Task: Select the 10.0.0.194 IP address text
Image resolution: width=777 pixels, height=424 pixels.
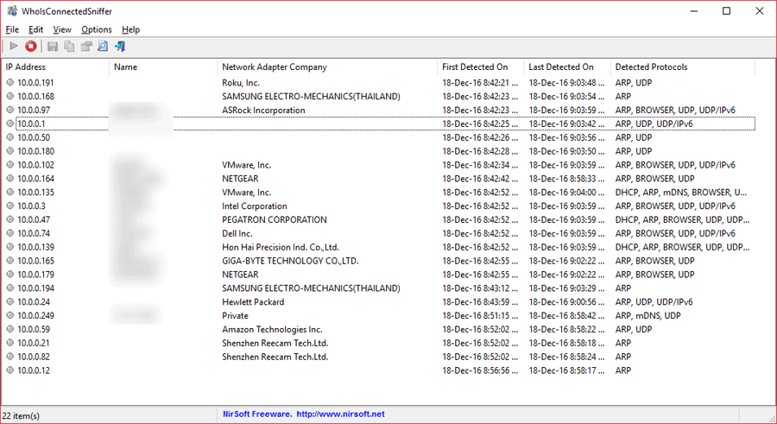Action: [x=35, y=288]
